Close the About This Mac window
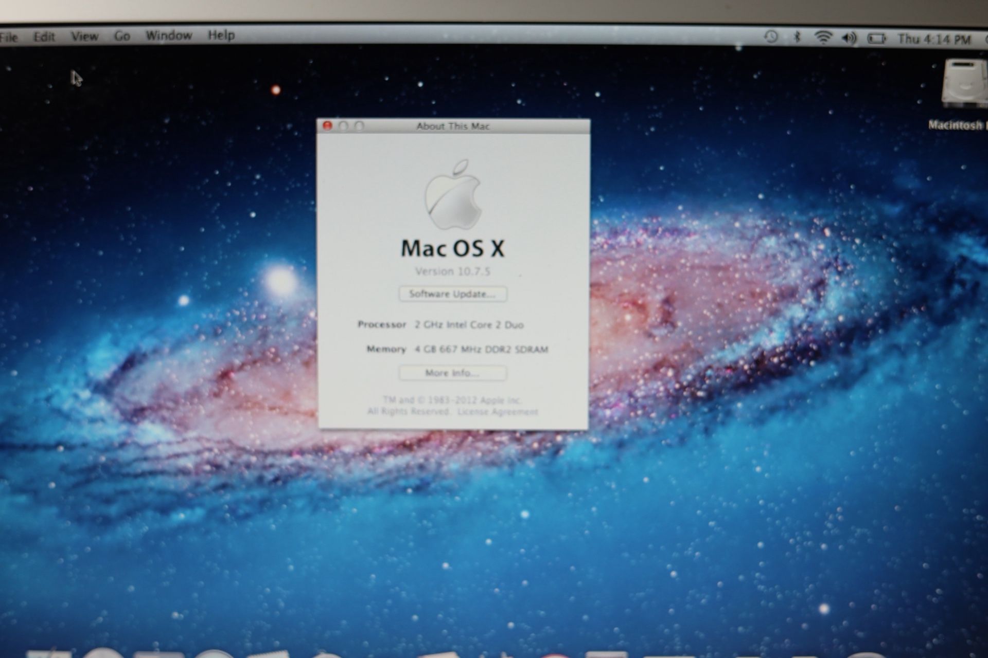The width and height of the screenshot is (988, 658). pyautogui.click(x=327, y=125)
